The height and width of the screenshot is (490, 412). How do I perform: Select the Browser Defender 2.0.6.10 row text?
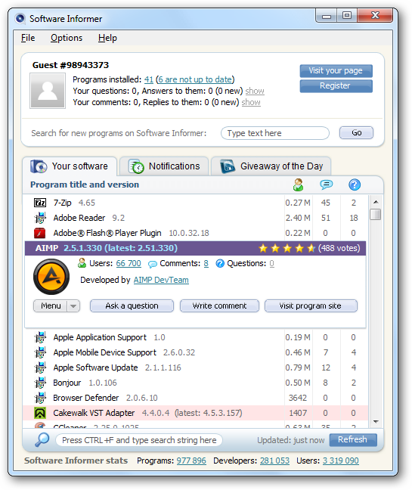pos(105,398)
